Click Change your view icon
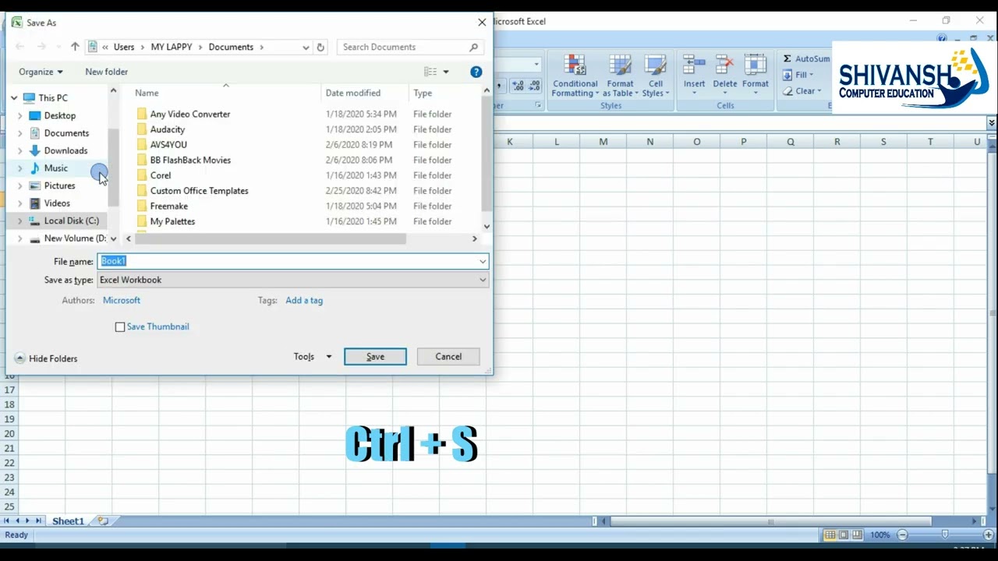This screenshot has height=561, width=998. coord(430,72)
